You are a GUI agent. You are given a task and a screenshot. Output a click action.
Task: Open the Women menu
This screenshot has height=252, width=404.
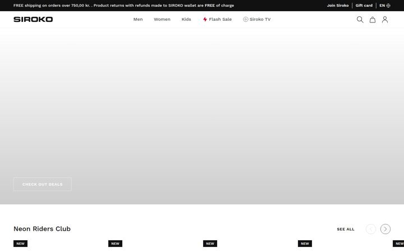[x=162, y=19]
